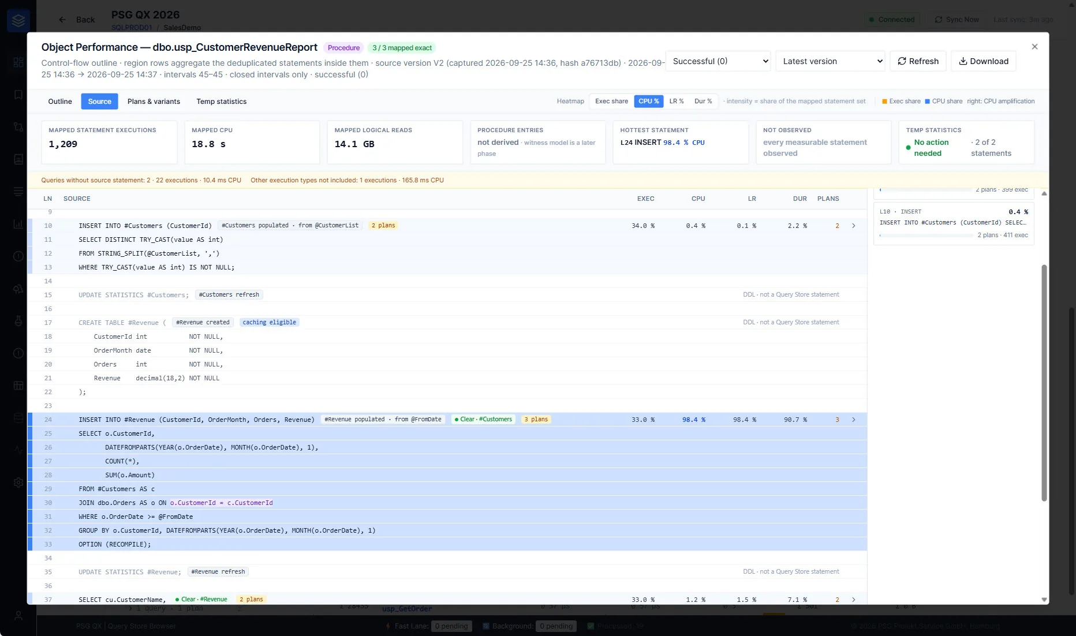
Task: Open the Temp statistics tab
Action: coord(222,102)
